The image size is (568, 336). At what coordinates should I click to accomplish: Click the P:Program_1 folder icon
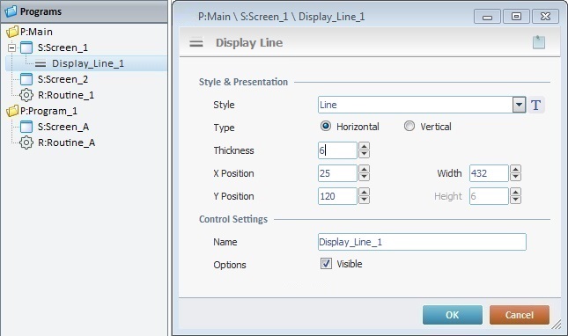12,111
